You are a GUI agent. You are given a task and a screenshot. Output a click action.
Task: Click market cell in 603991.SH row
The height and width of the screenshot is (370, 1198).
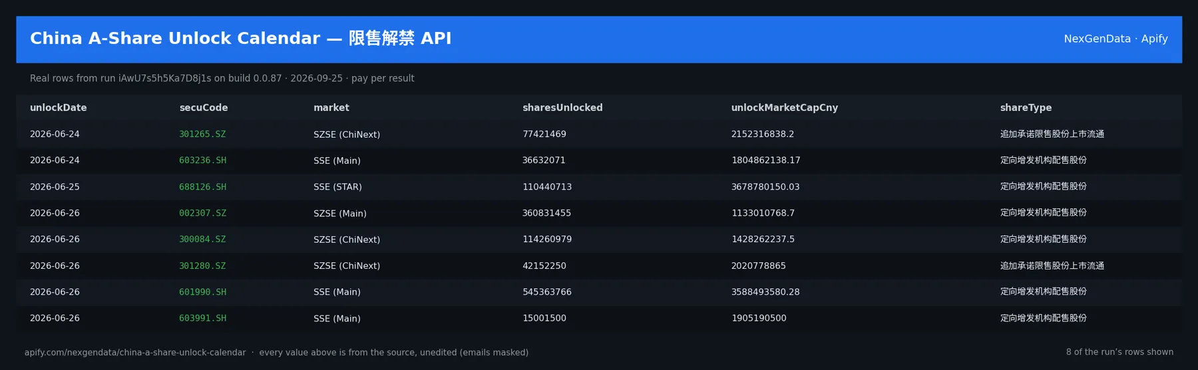pos(337,319)
